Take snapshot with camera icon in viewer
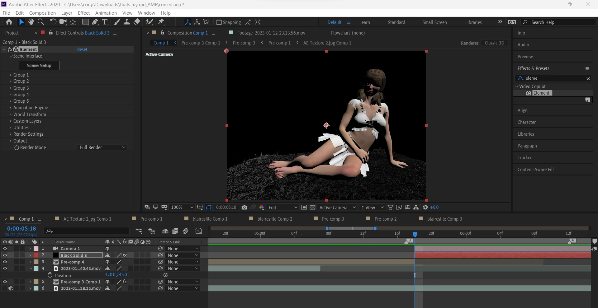 244,208
